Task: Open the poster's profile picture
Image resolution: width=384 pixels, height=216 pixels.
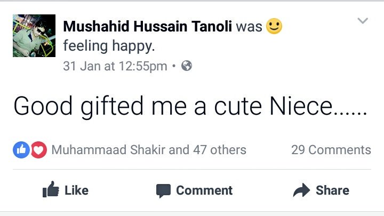Action: [x=34, y=36]
